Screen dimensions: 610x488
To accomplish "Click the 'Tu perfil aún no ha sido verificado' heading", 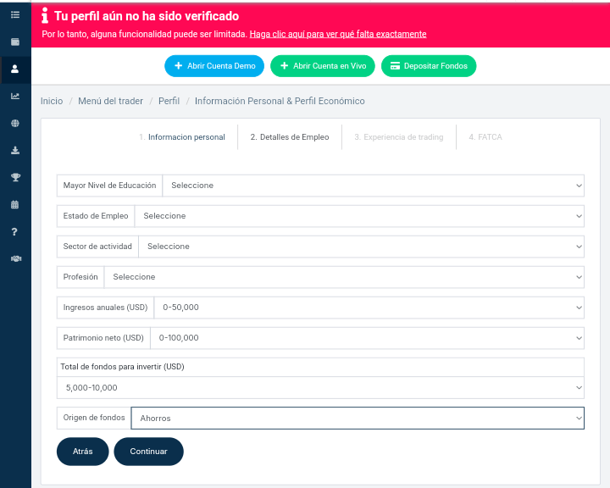I will click(x=147, y=16).
